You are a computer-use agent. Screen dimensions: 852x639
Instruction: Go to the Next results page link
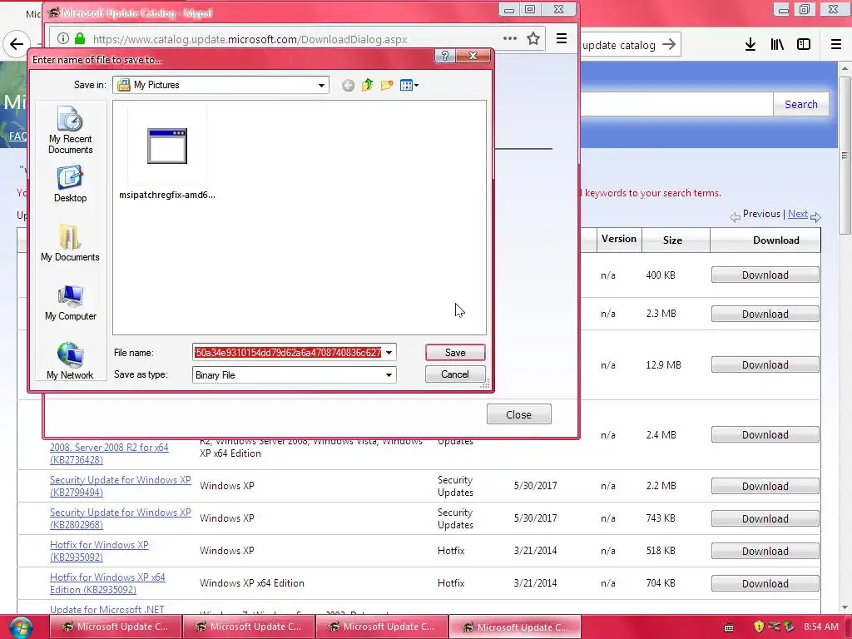pos(798,214)
